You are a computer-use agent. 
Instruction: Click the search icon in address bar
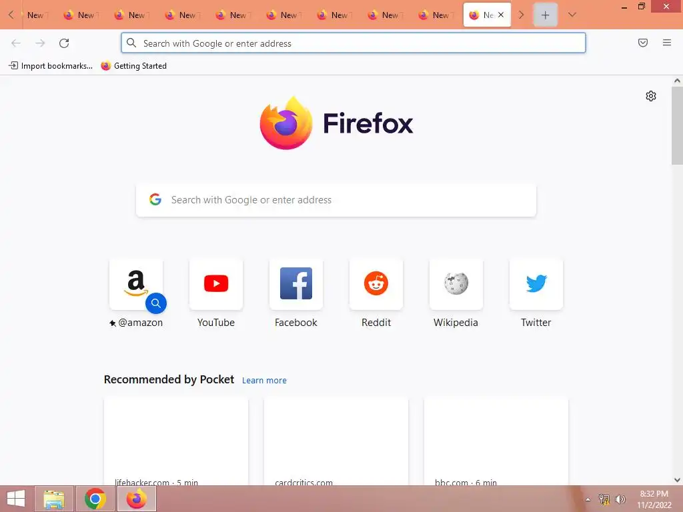point(131,43)
